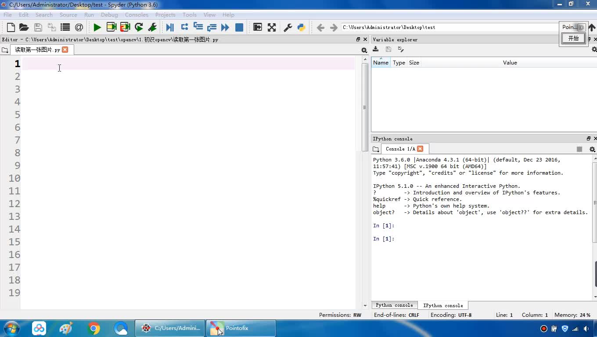Click the Import data icon in Variable explorer
This screenshot has height=337, width=597.
[376, 49]
